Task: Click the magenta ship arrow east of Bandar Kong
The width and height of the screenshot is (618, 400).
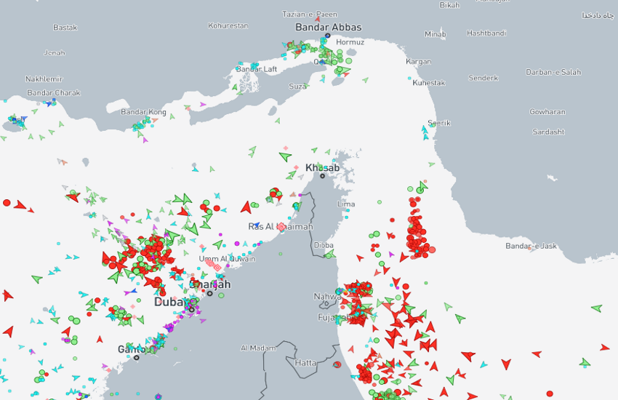Action: click(203, 105)
